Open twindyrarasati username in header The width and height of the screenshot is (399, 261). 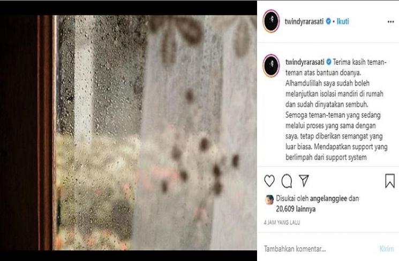304,21
